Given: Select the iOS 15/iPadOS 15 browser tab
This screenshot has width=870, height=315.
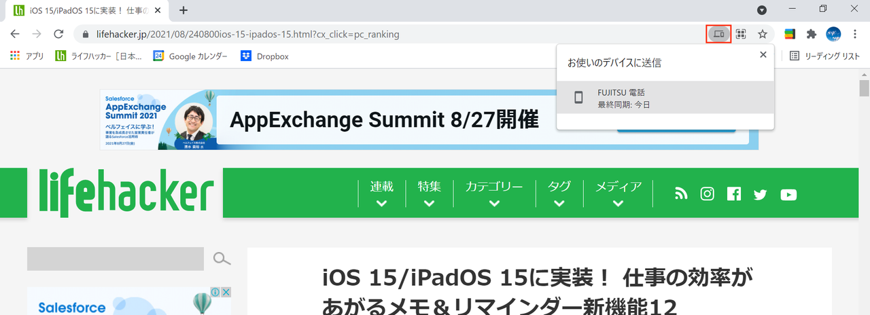Looking at the screenshot, I should (x=88, y=10).
